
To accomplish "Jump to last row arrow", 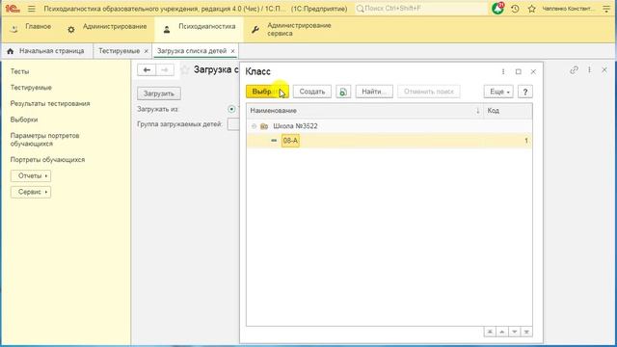I will (526, 332).
